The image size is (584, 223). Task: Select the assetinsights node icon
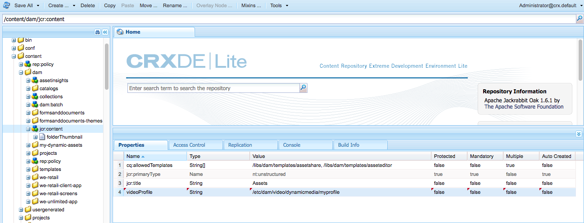click(x=35, y=80)
